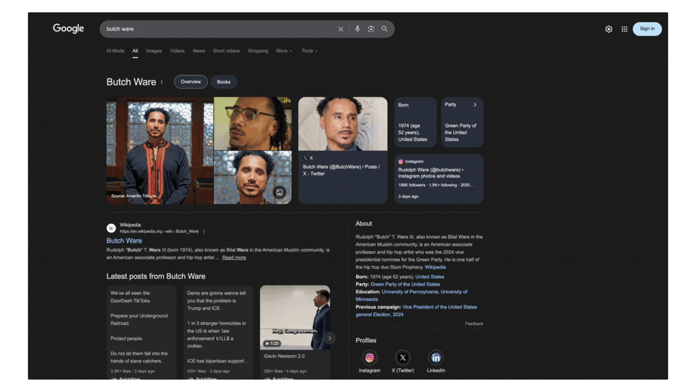Switch to News tab
The image size is (696, 392).
pos(199,51)
